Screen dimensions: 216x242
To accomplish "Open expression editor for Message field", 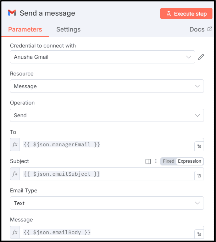I will (x=199, y=234).
